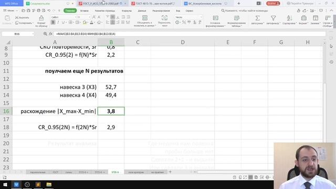Center text horizontally in cell
This screenshot has height=189, width=336.
pyautogui.click(x=112, y=22)
